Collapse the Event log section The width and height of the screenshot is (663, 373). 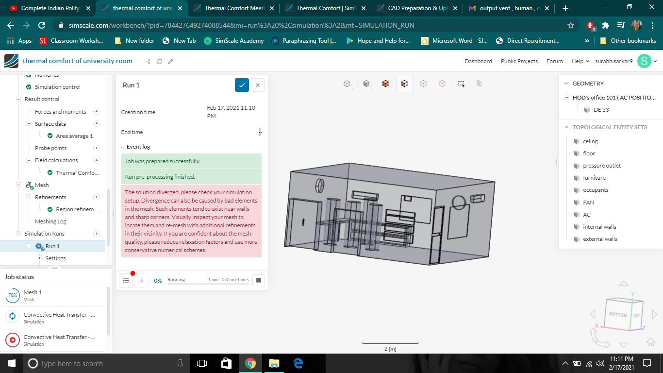(x=123, y=147)
